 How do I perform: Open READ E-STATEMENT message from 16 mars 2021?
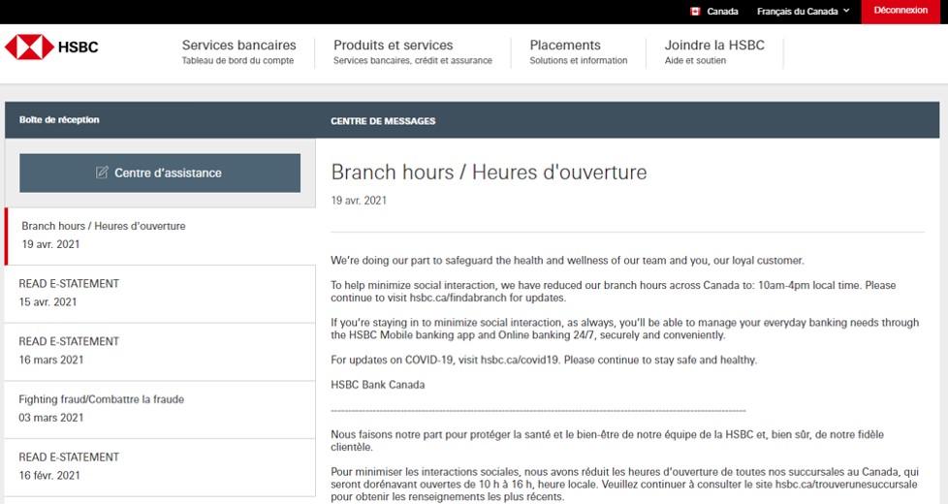click(160, 352)
